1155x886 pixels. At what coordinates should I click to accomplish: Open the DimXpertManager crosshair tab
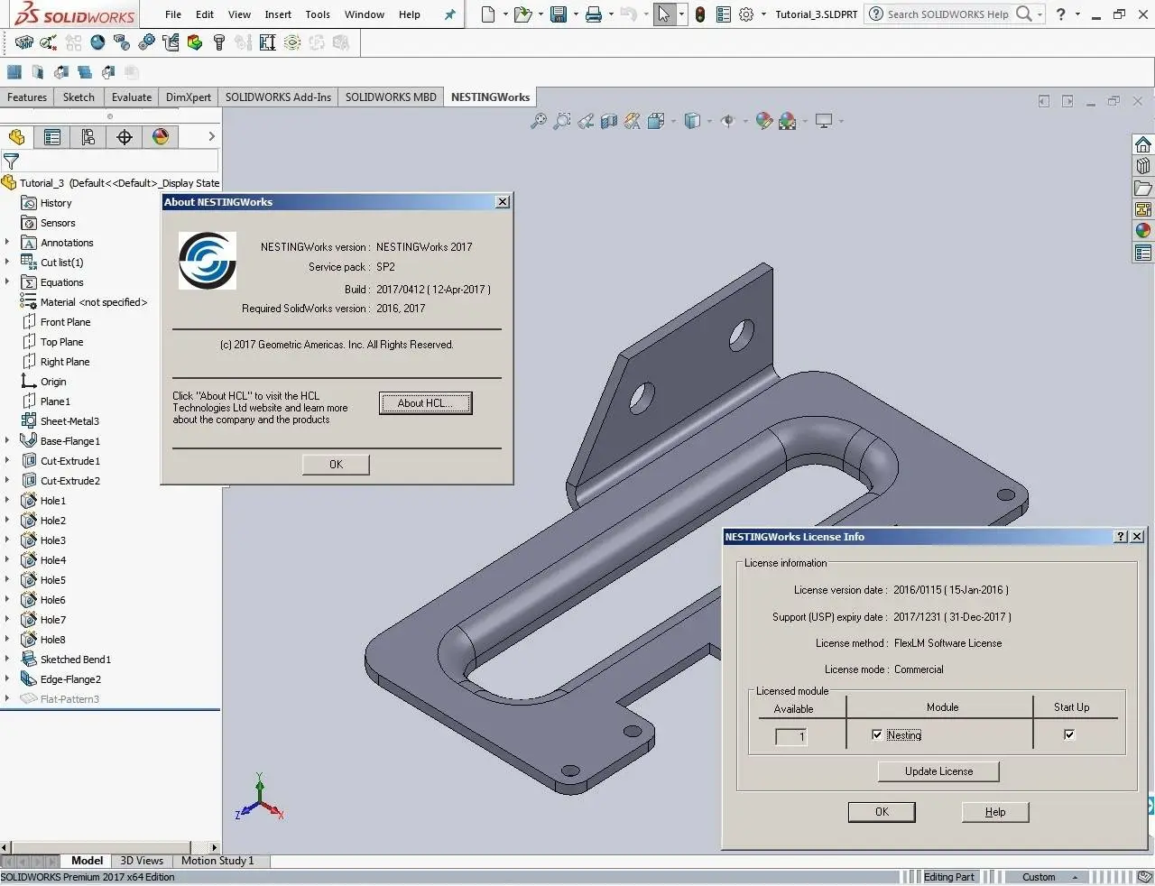(125, 137)
